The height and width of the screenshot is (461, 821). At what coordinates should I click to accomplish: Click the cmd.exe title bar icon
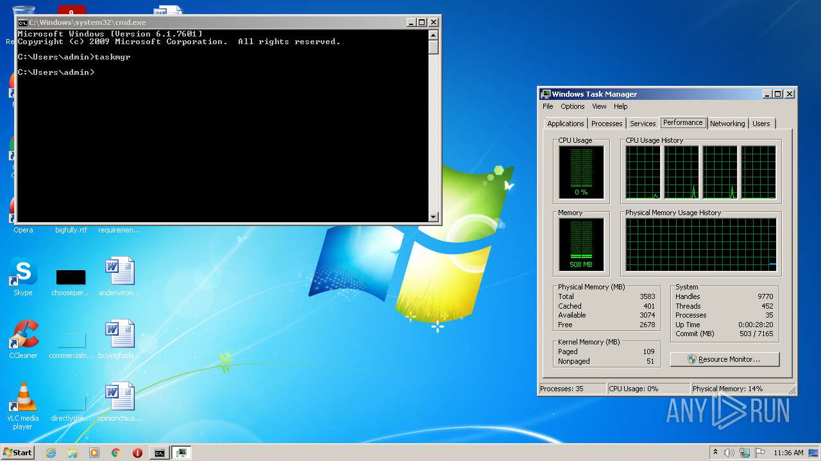click(x=23, y=22)
